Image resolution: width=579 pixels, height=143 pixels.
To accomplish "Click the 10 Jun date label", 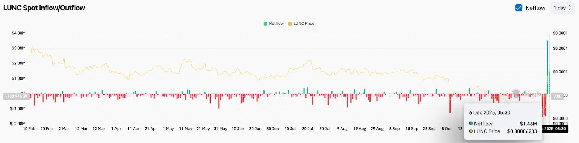I will (238, 129).
